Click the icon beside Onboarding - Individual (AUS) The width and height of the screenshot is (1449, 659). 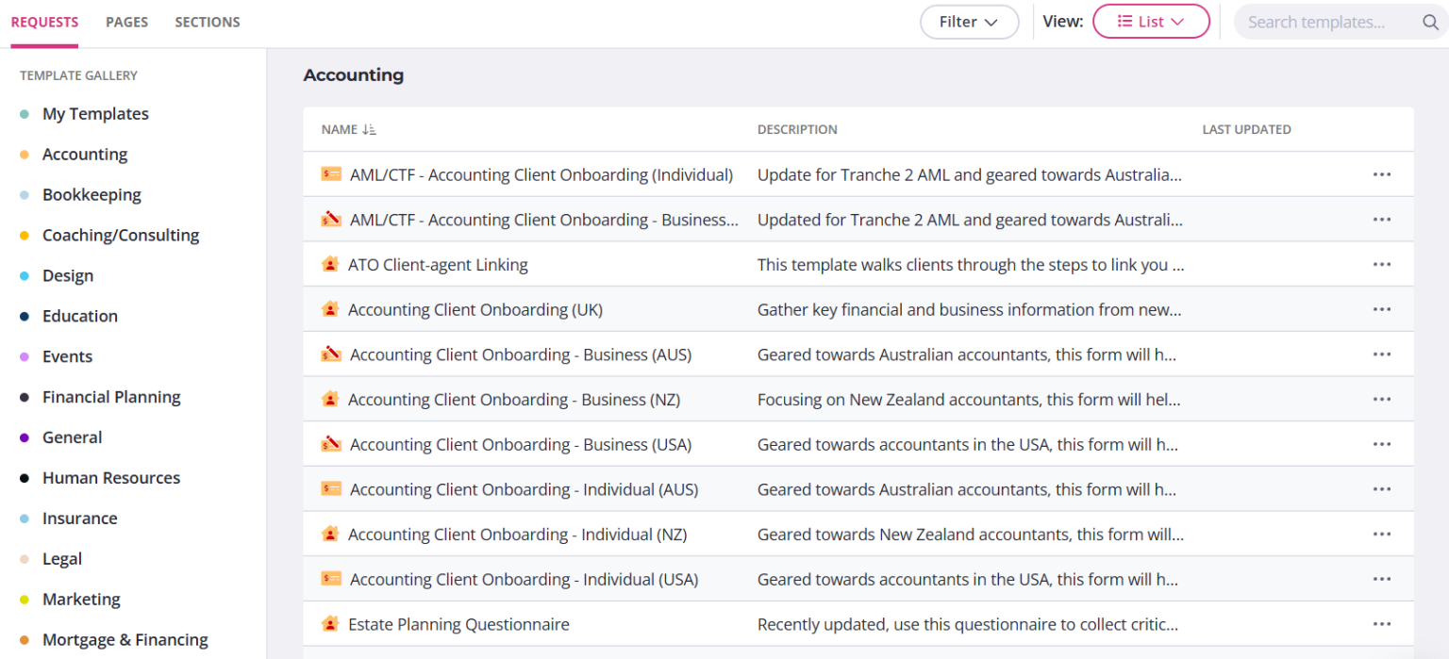330,489
